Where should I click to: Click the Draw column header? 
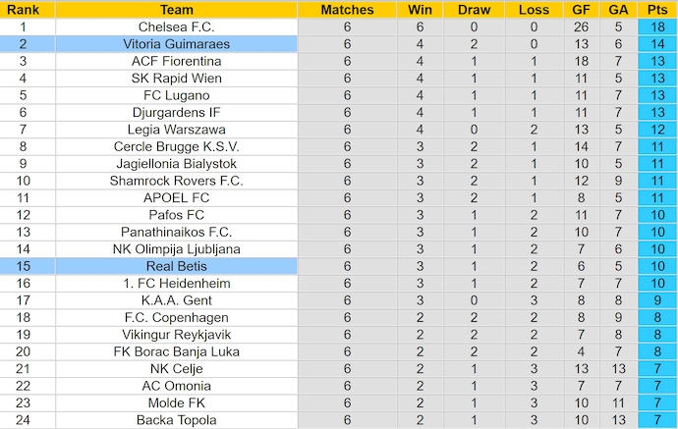coord(475,10)
